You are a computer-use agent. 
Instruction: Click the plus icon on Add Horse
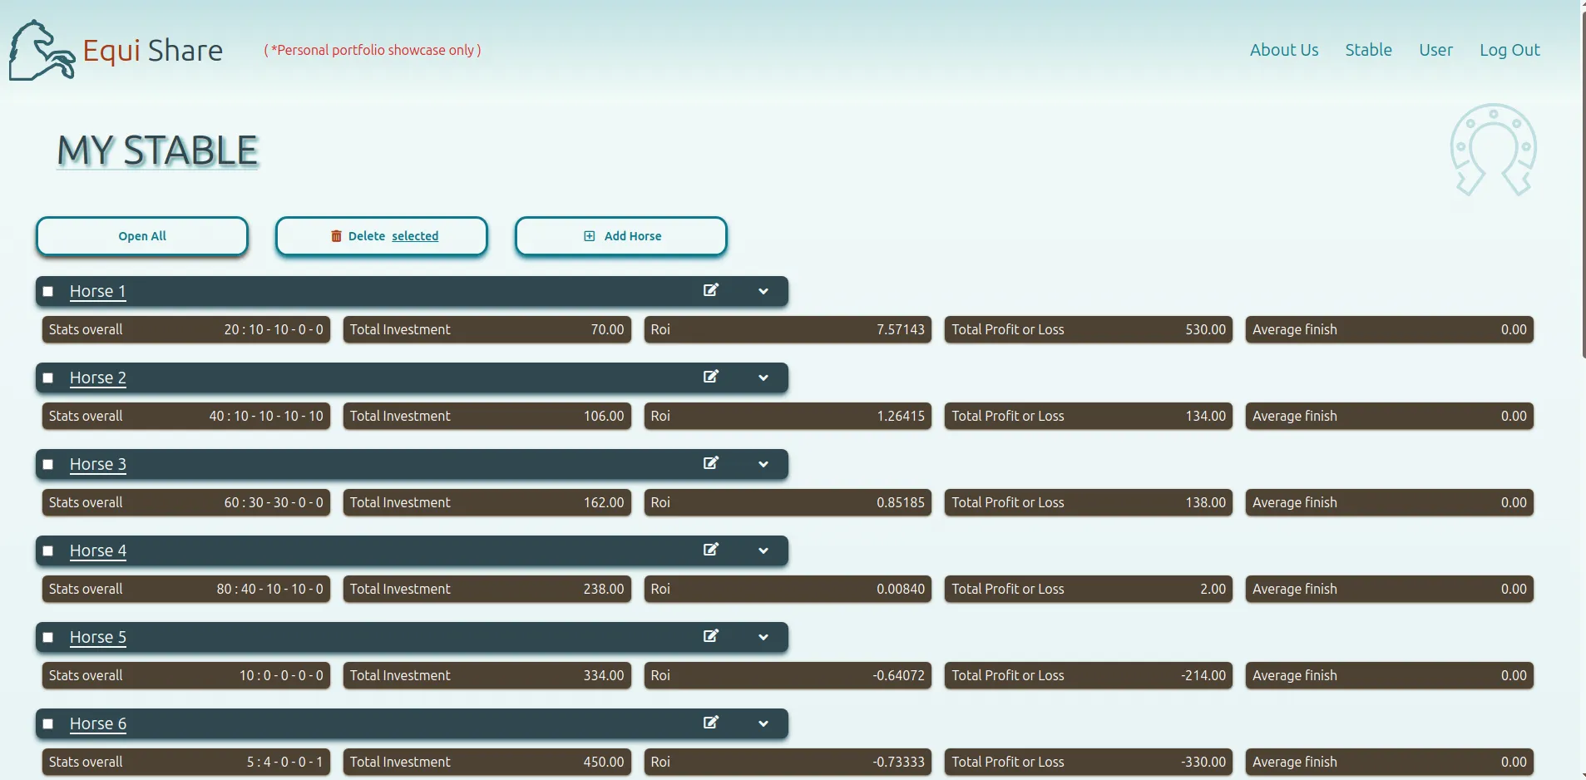[x=588, y=235]
